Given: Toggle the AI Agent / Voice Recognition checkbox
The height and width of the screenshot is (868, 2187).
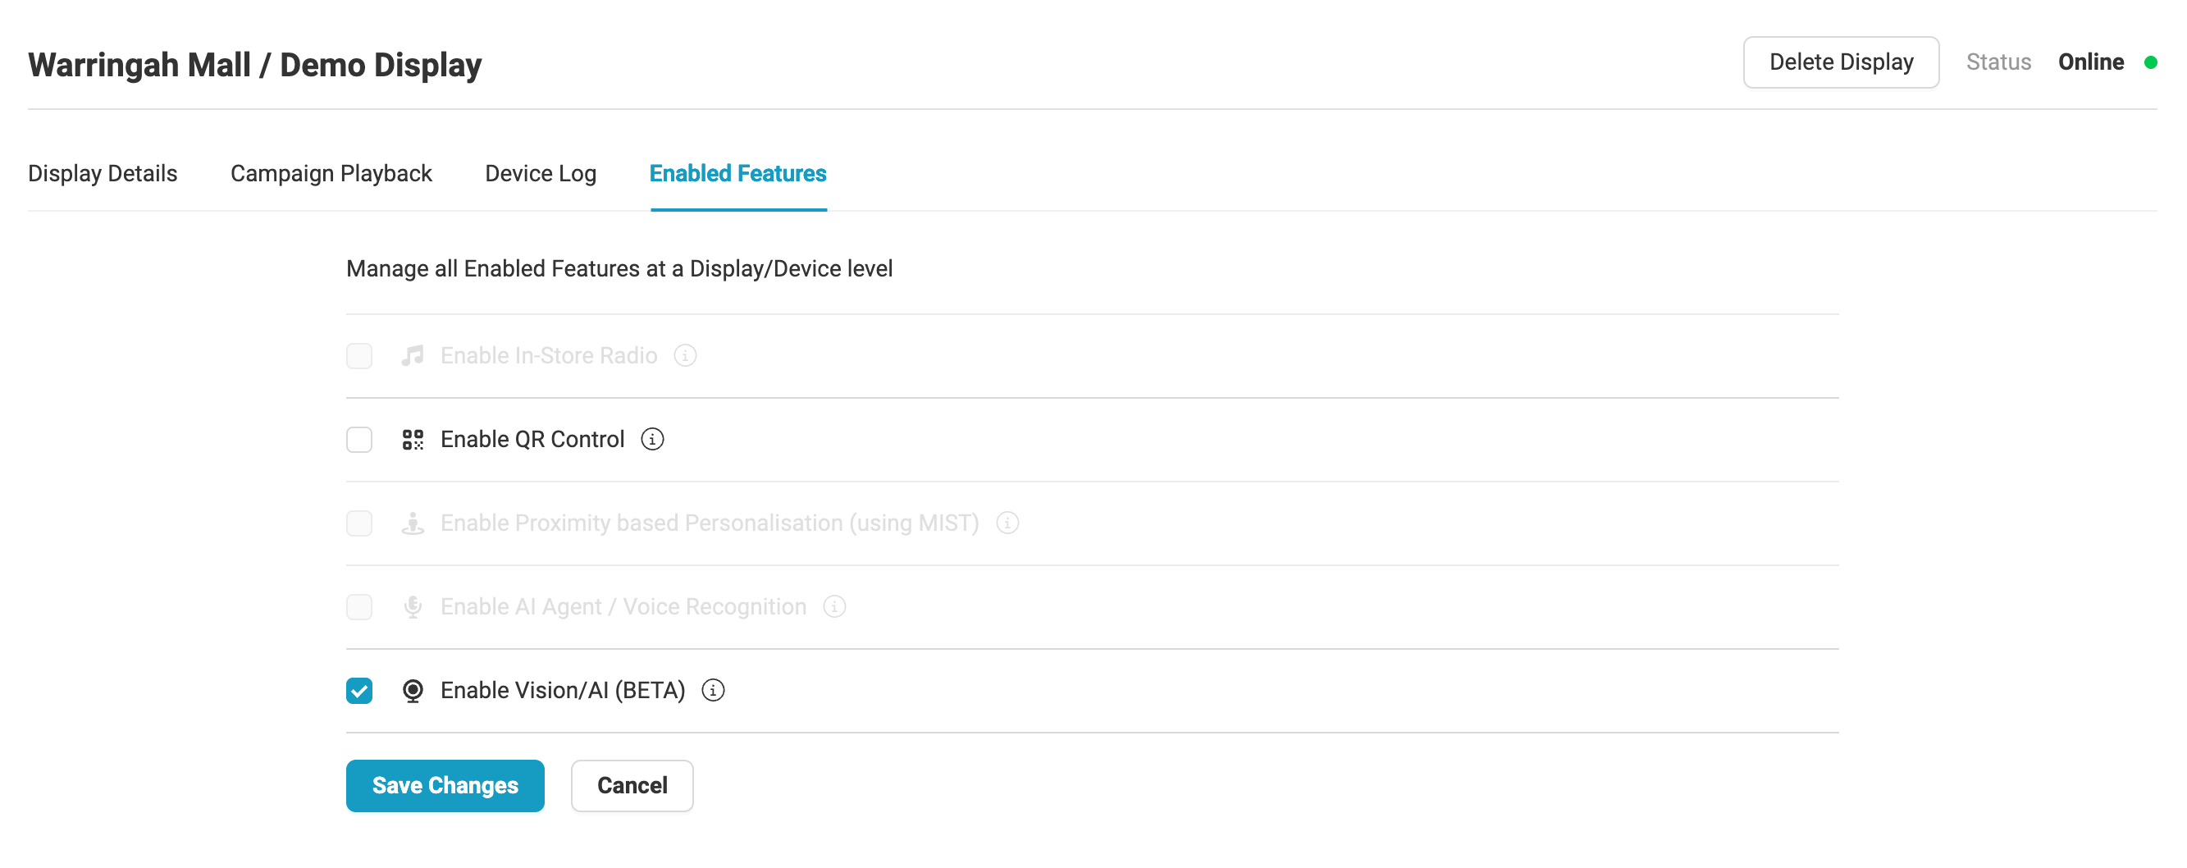Looking at the screenshot, I should (359, 607).
